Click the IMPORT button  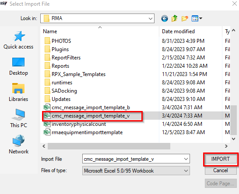click(x=221, y=159)
